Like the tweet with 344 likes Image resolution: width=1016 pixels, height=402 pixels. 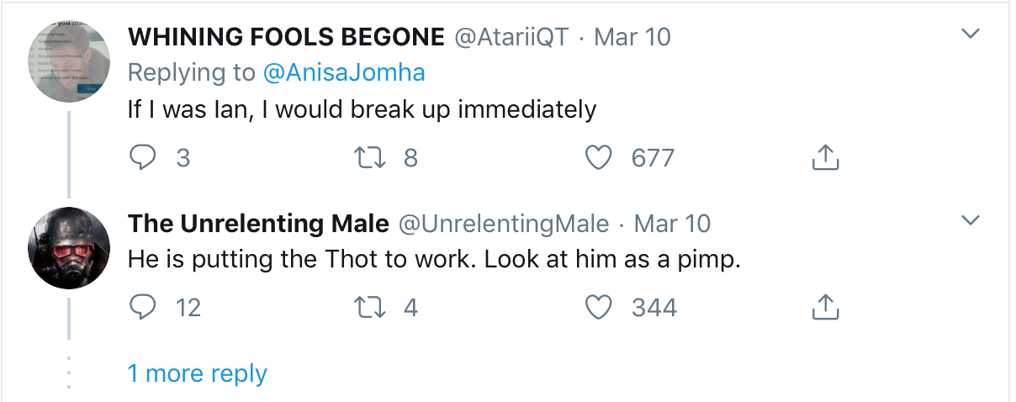pyautogui.click(x=598, y=307)
